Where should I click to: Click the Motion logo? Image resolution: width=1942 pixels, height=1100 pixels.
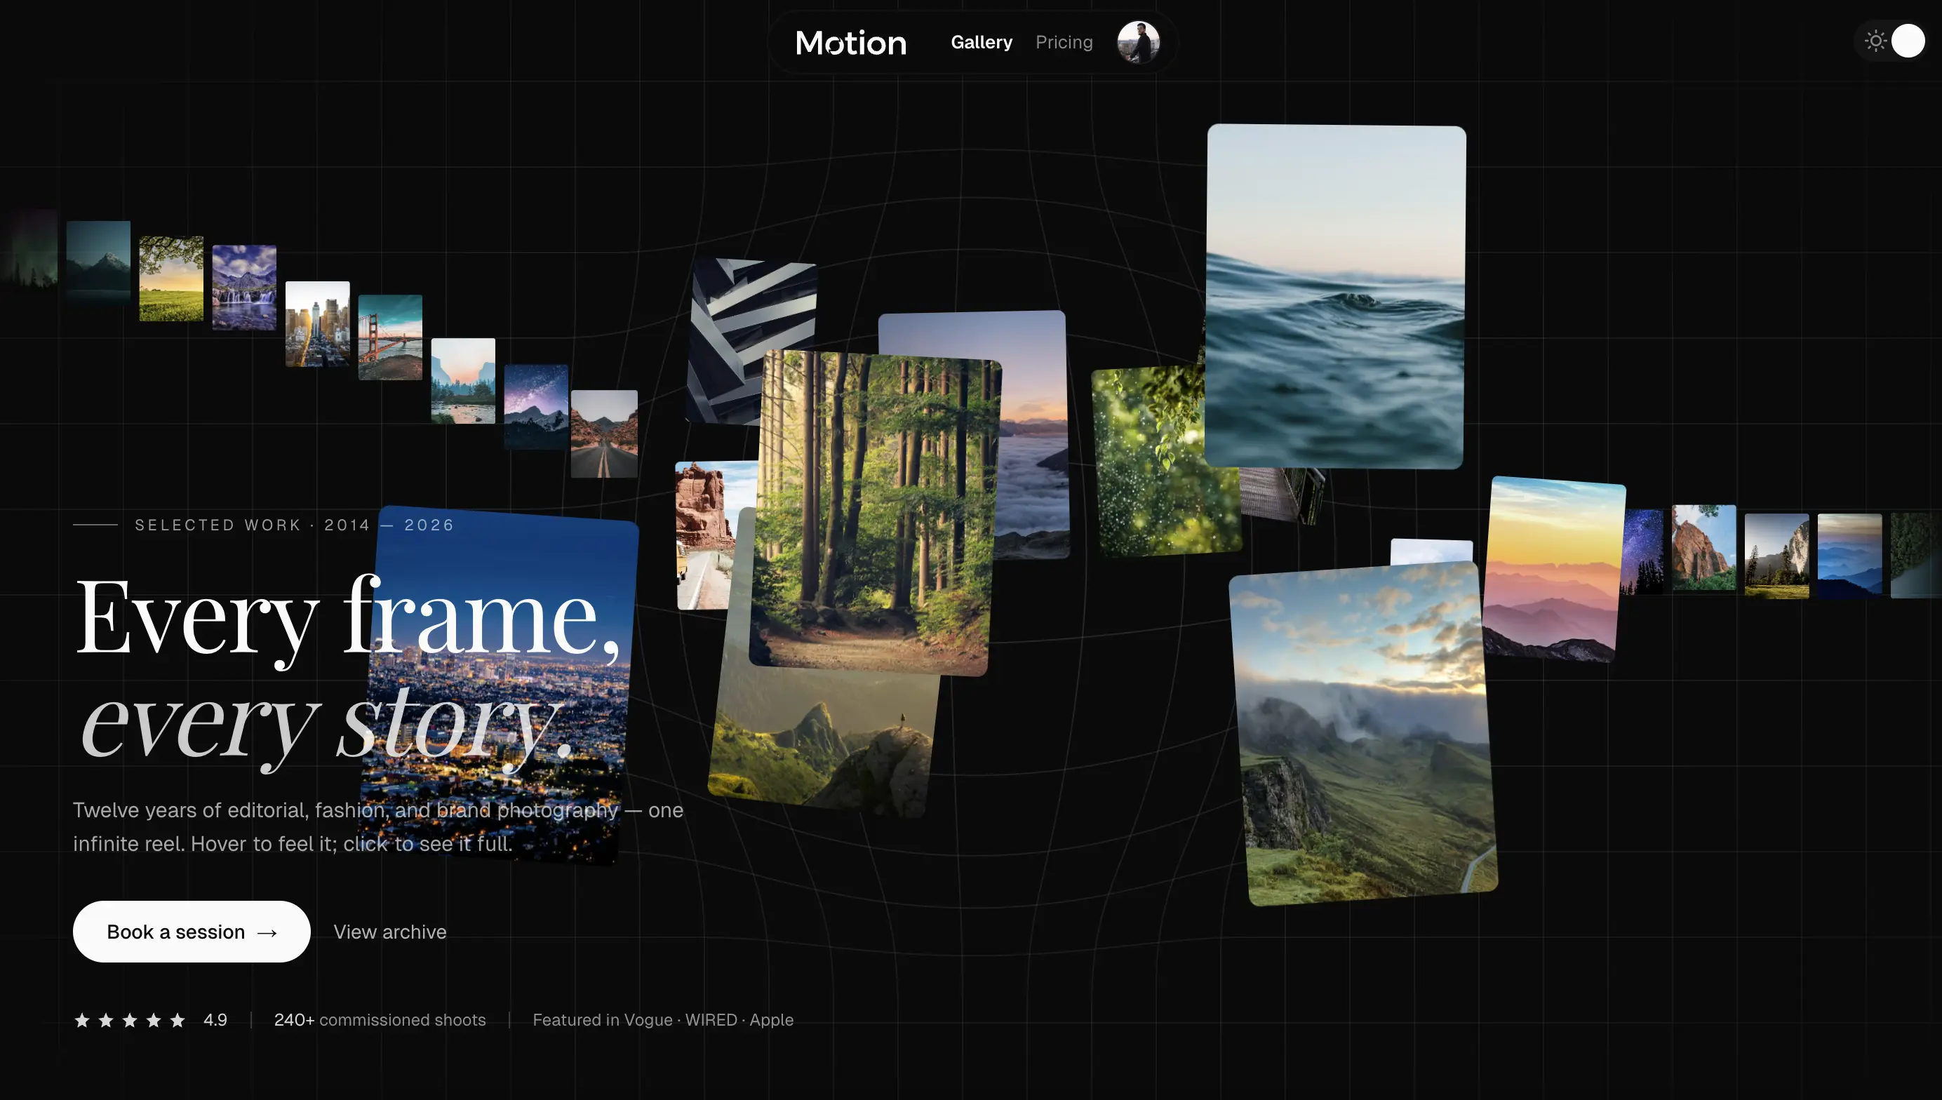click(850, 42)
